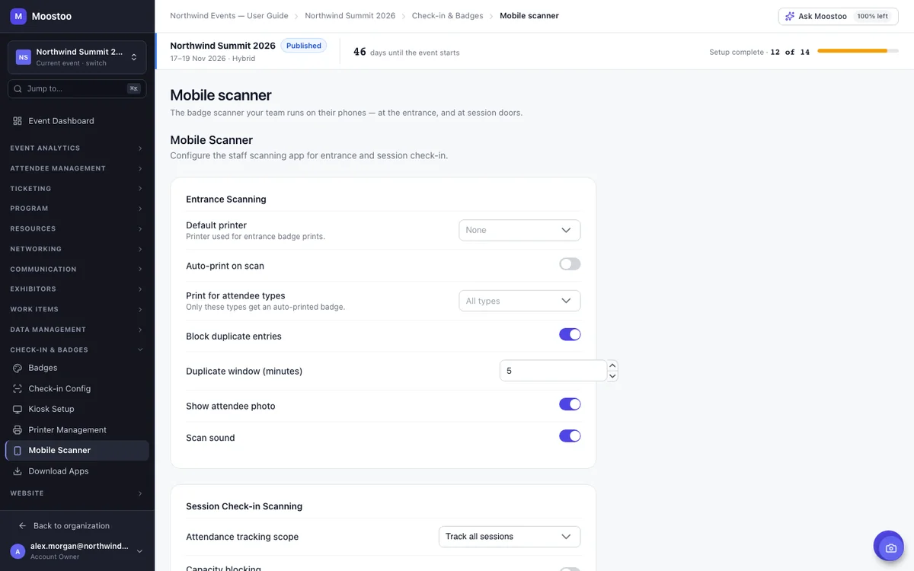Click the sparkle icon in Ask Moostoo

click(790, 16)
